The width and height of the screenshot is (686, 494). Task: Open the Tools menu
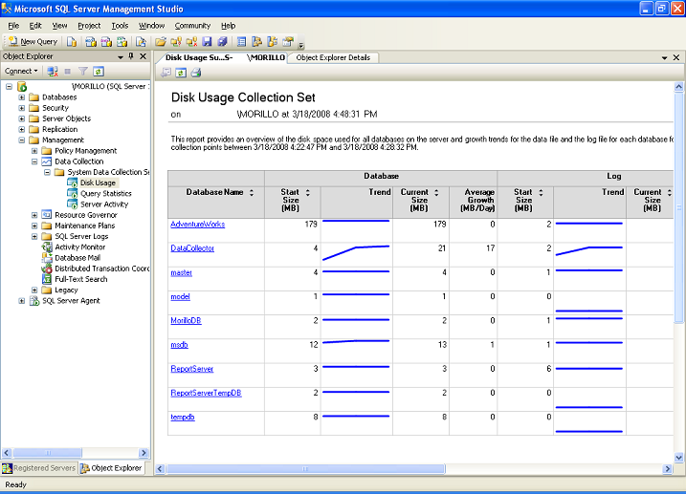point(120,26)
